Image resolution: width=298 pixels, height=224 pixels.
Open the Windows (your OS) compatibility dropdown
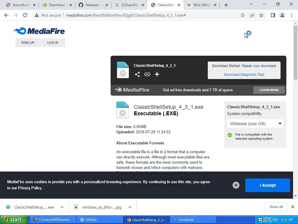(x=255, y=124)
